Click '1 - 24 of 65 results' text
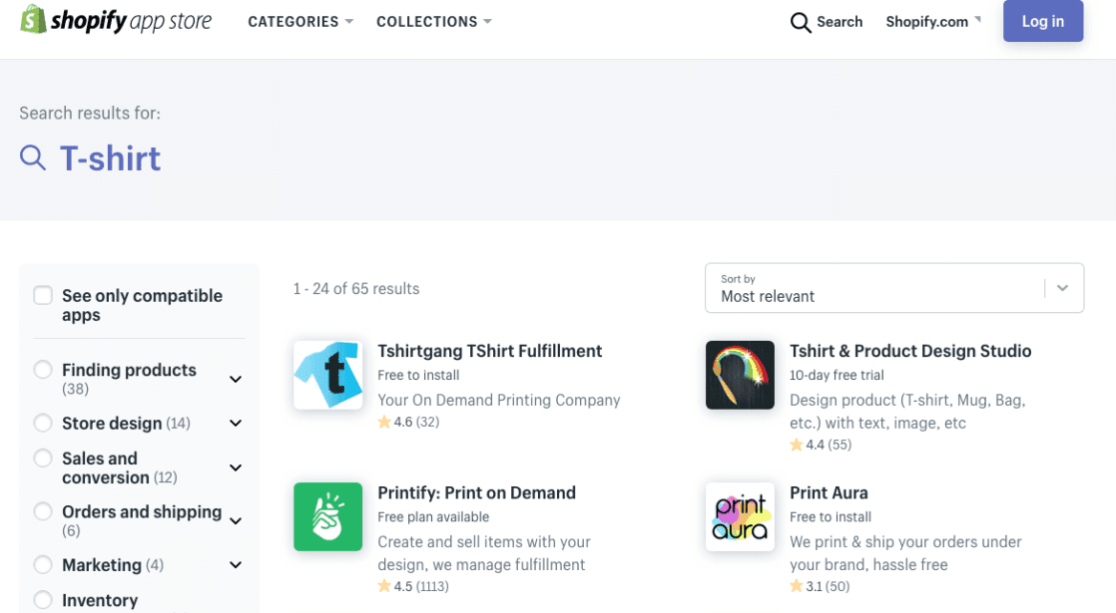The height and width of the screenshot is (613, 1116). (x=356, y=289)
